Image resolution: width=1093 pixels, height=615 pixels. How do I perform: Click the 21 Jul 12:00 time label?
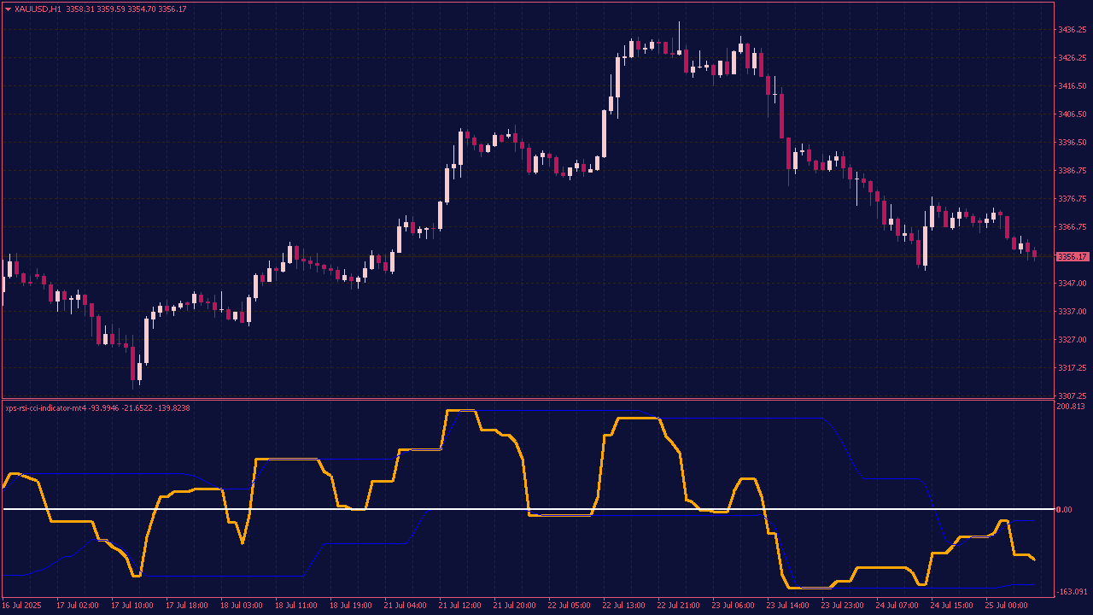coord(459,606)
